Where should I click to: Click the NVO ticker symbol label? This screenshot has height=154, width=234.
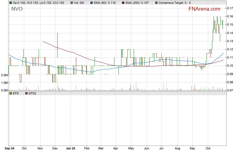click(x=17, y=9)
